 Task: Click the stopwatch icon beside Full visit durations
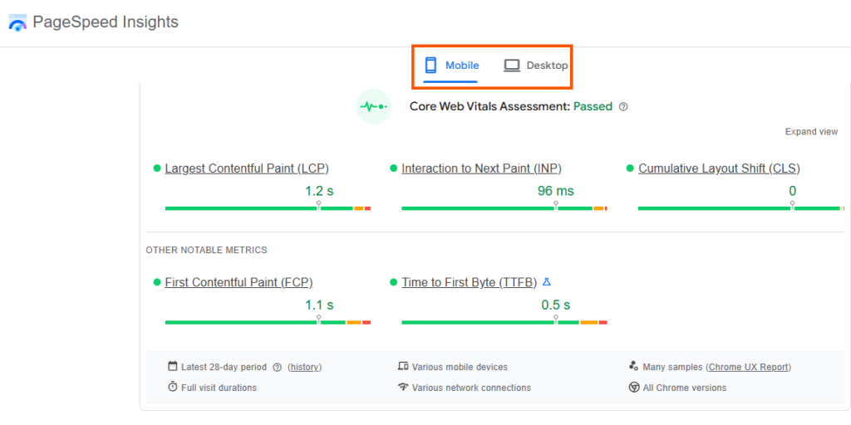[x=173, y=387]
